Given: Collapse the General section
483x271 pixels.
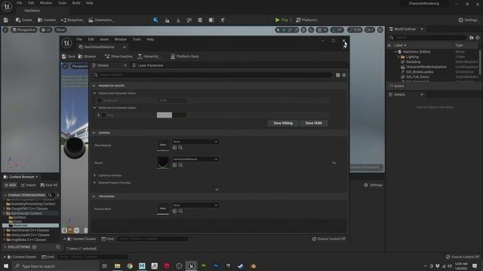Looking at the screenshot, I should (x=94, y=133).
